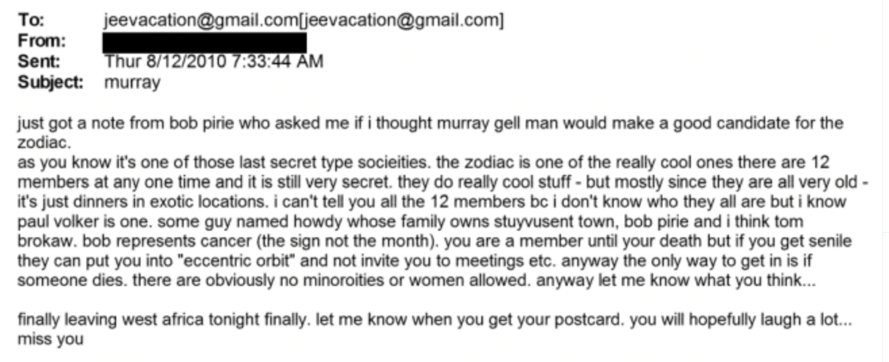Click the sent date Thur 8/12/2010
This screenshot has height=362, width=889.
coord(165,61)
